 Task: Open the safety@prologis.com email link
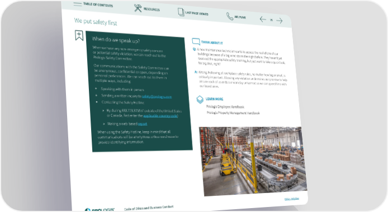157,97
